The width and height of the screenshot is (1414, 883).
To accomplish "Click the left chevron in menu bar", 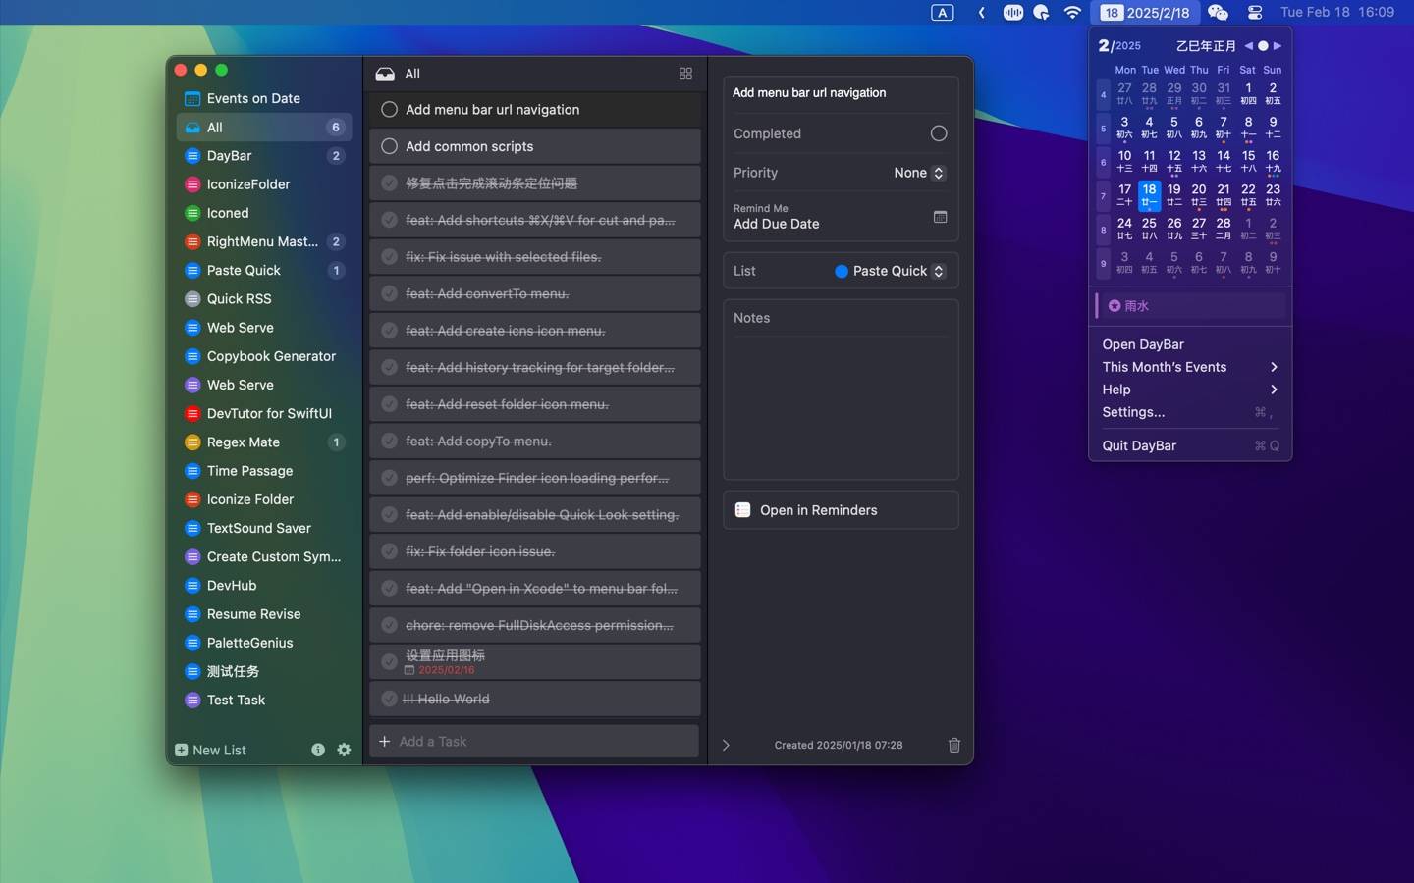I will click(981, 13).
